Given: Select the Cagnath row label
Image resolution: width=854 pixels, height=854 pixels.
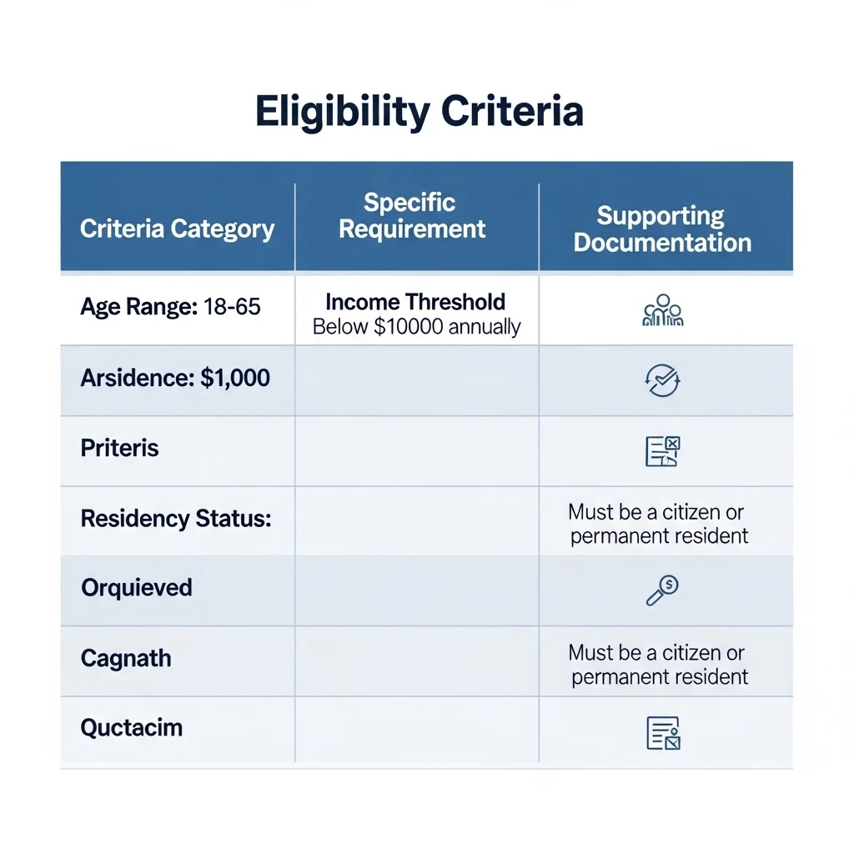Looking at the screenshot, I should pos(126,659).
